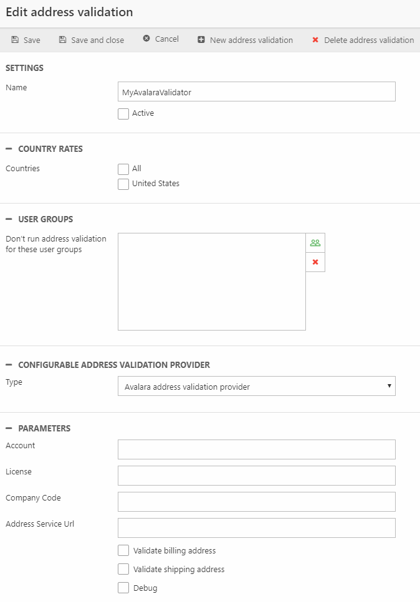Select the Address Service Url field
The height and width of the screenshot is (602, 420).
(x=256, y=528)
